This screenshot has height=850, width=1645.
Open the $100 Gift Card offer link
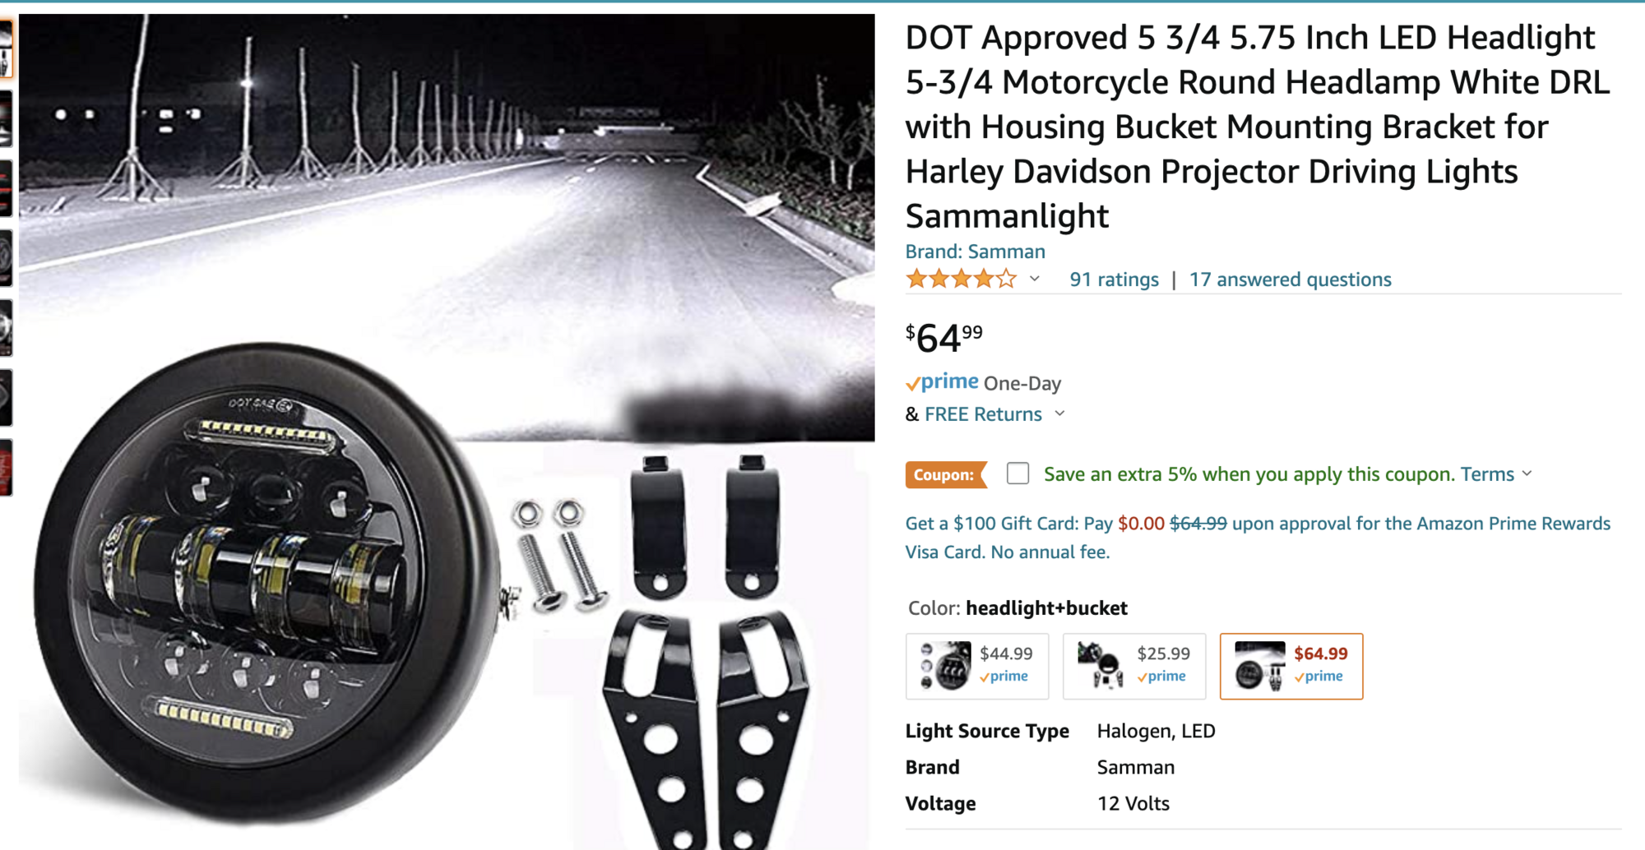[1258, 538]
